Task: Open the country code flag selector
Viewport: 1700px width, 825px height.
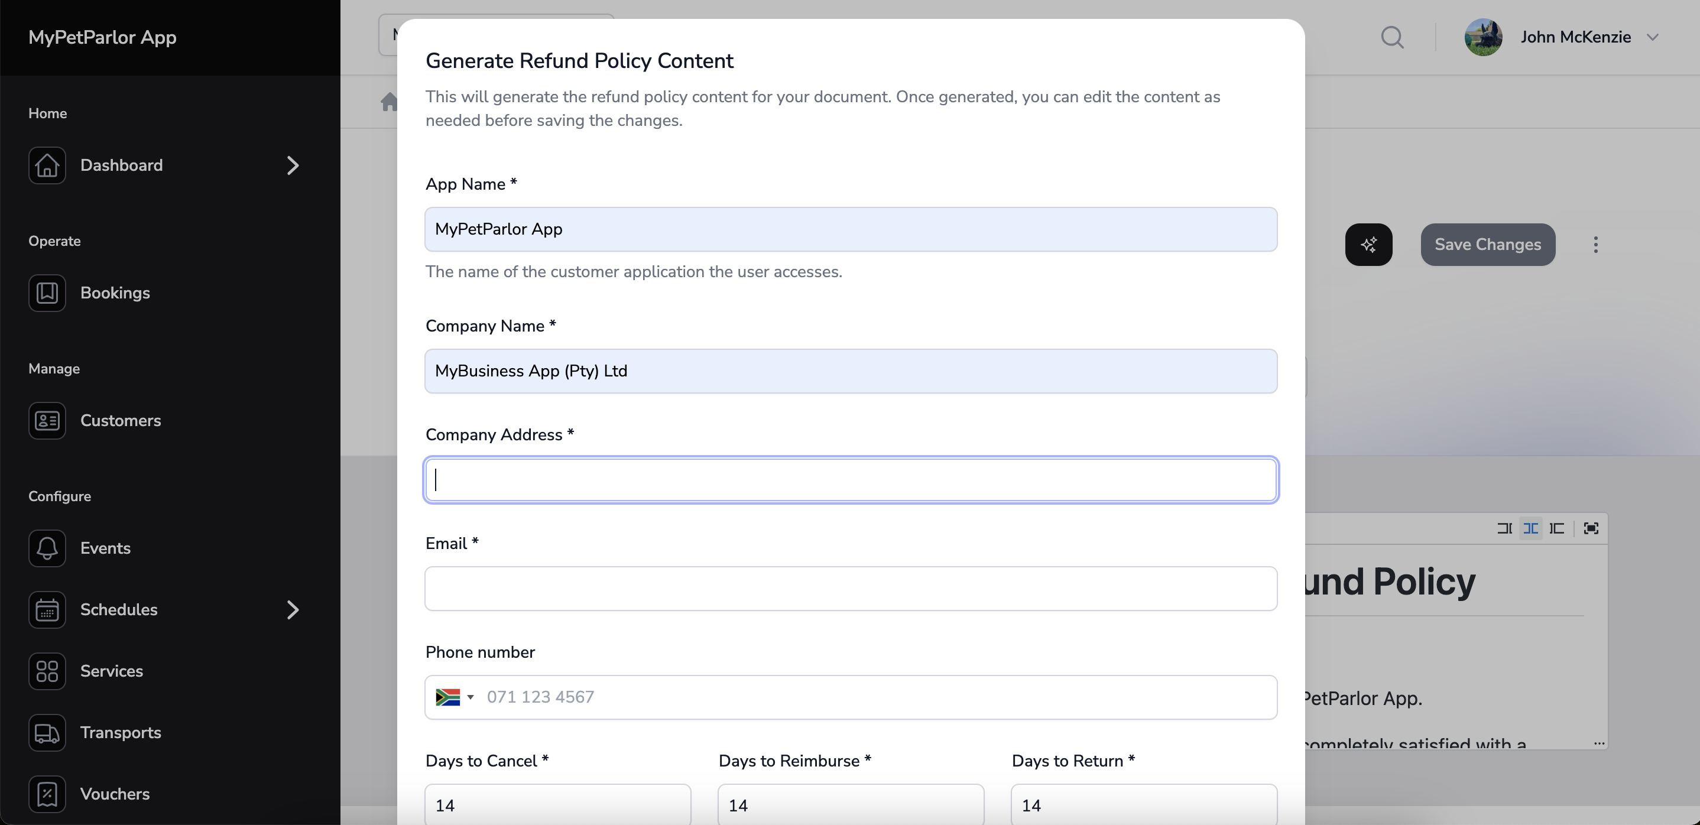Action: coord(453,697)
